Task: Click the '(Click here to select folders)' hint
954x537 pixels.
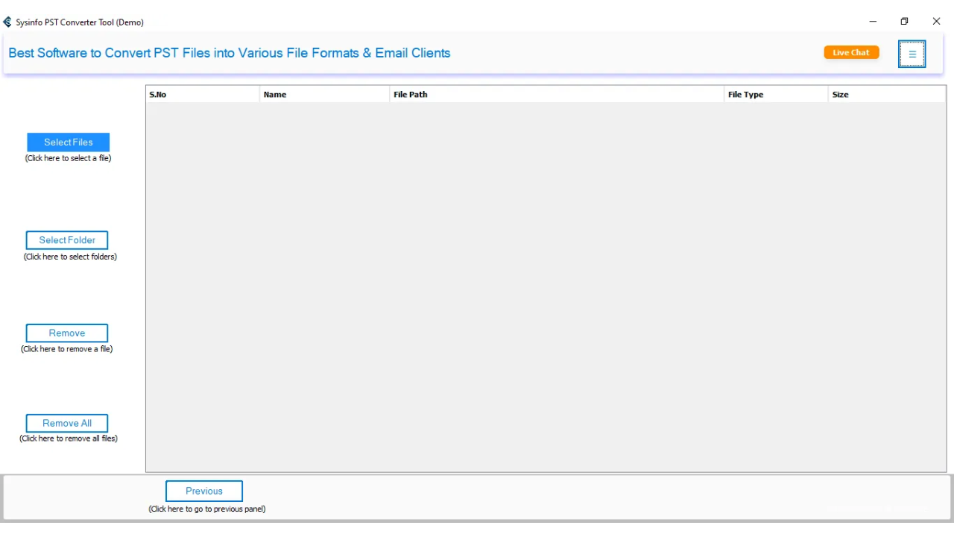Action: tap(70, 257)
